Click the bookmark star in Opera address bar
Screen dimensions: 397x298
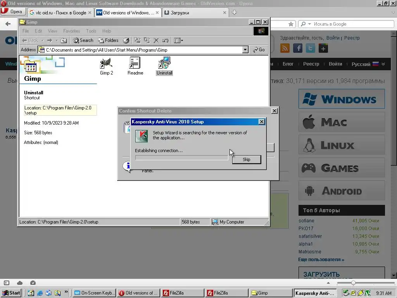(291, 24)
